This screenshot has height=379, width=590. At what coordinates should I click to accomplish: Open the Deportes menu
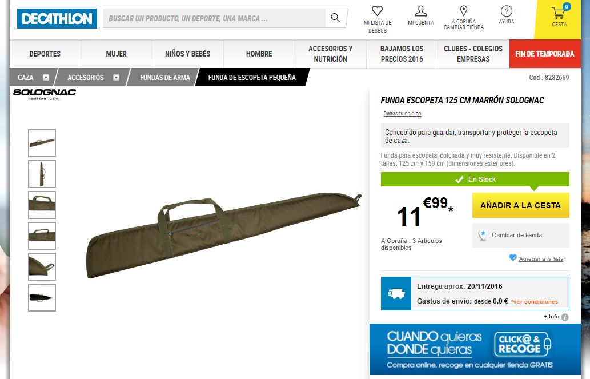(x=45, y=54)
